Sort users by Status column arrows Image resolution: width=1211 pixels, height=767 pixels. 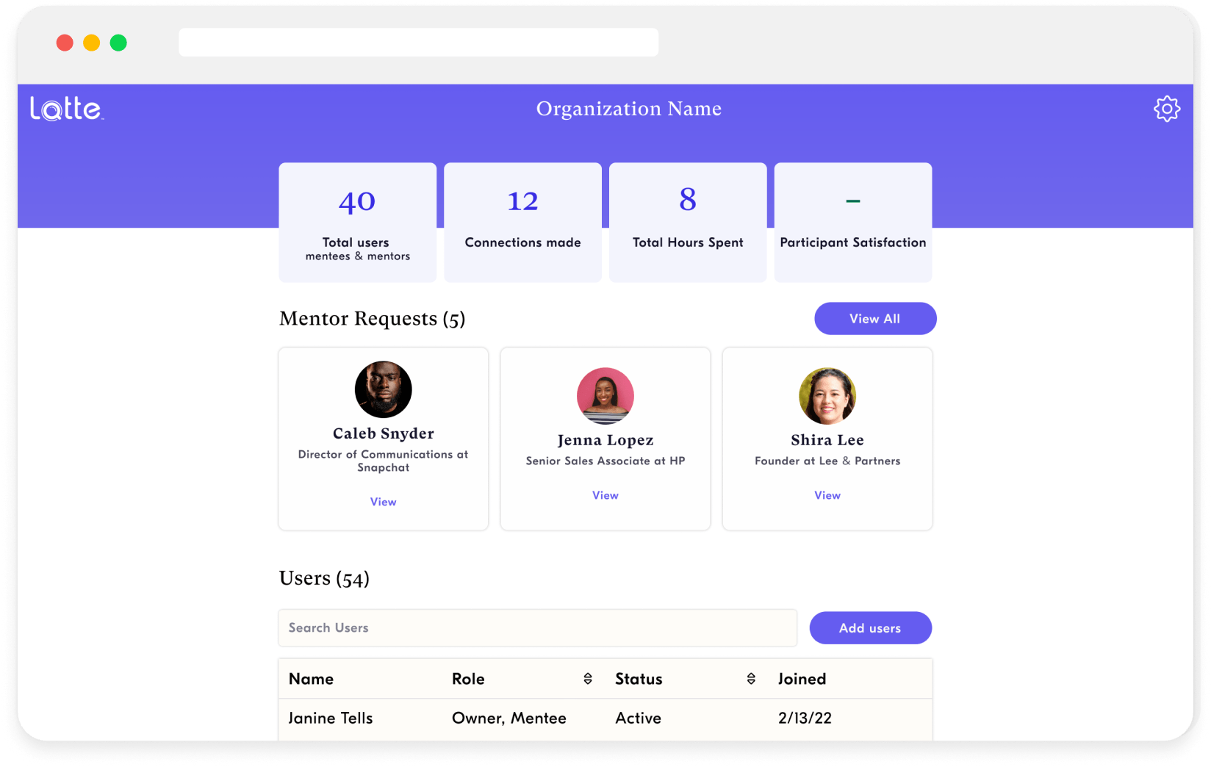[751, 679]
